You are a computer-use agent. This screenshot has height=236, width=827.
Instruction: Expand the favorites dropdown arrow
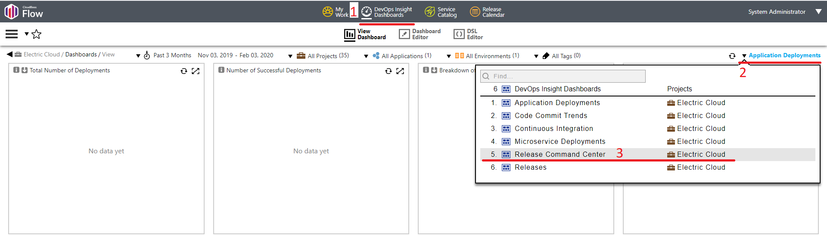(27, 34)
